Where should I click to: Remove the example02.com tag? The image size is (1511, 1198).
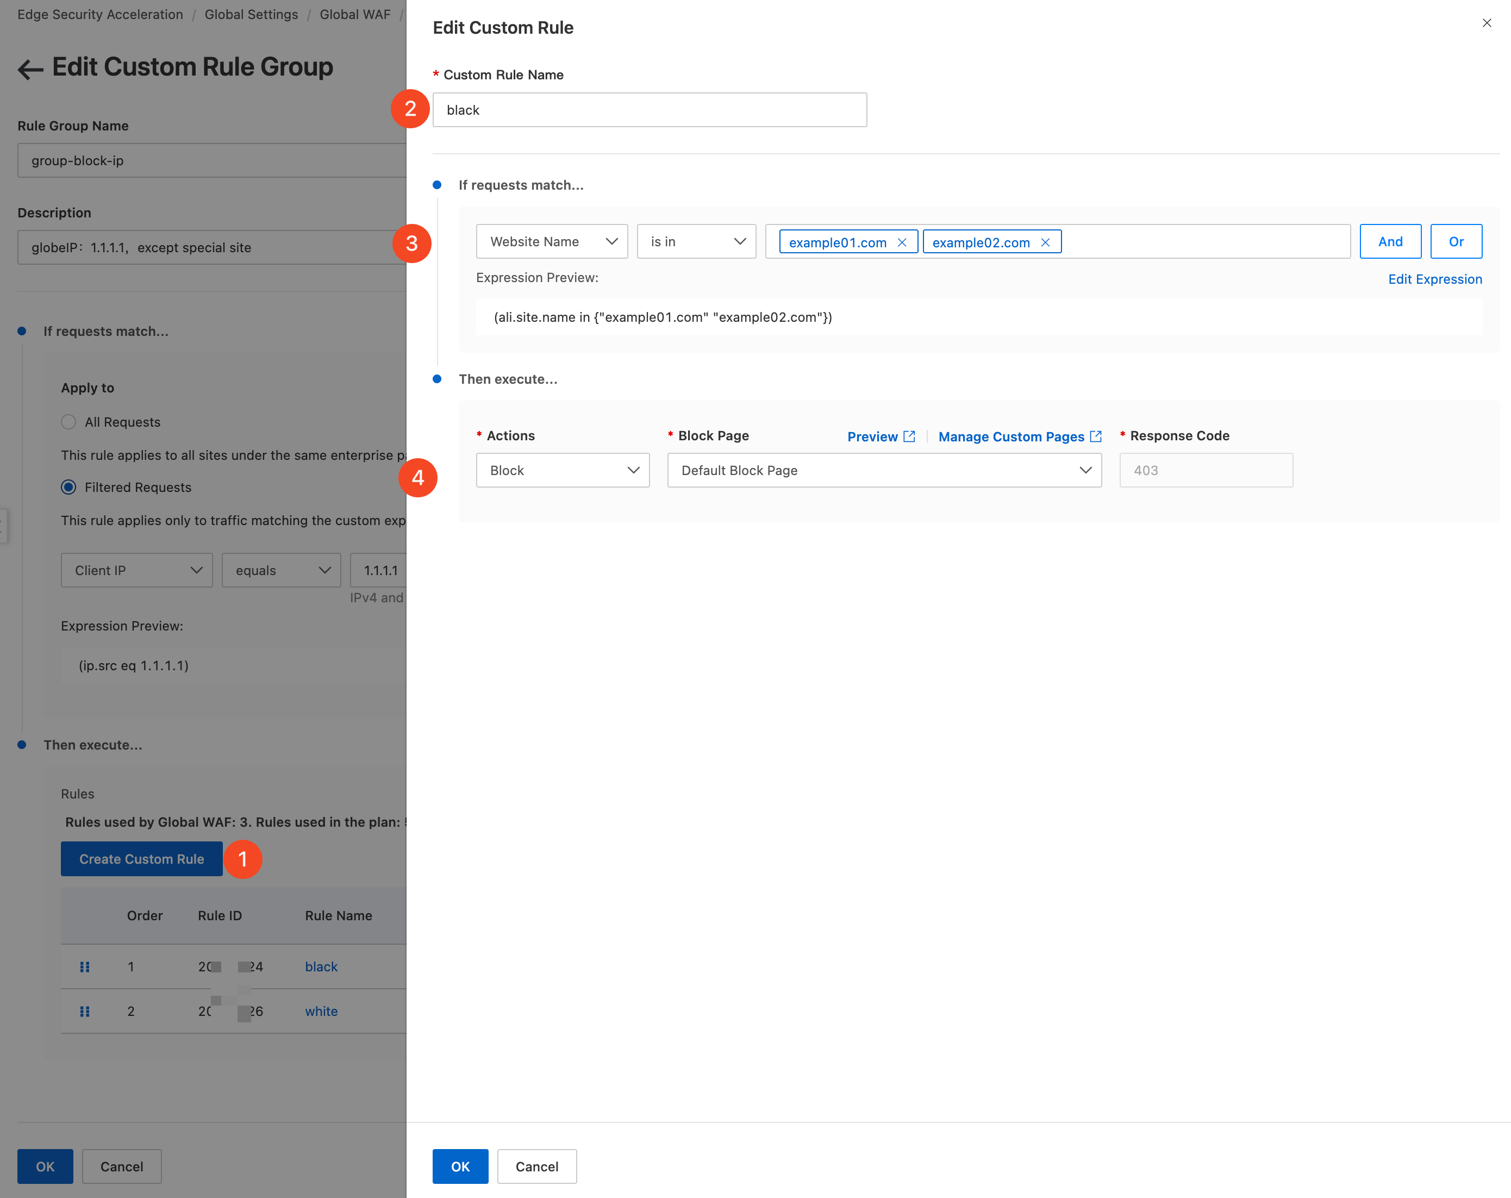click(1045, 242)
